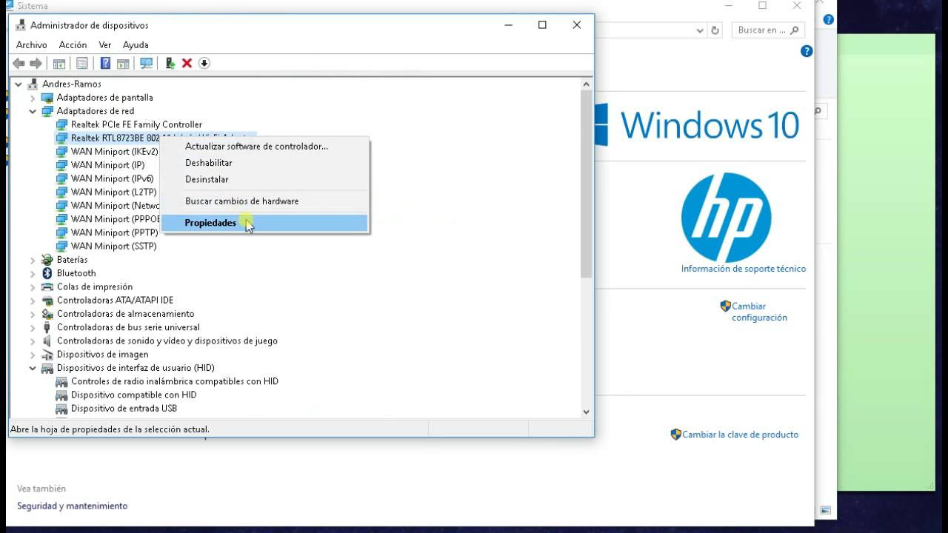The height and width of the screenshot is (533, 948).
Task: Expand Controladoras de bus serie universal
Action: pos(33,327)
